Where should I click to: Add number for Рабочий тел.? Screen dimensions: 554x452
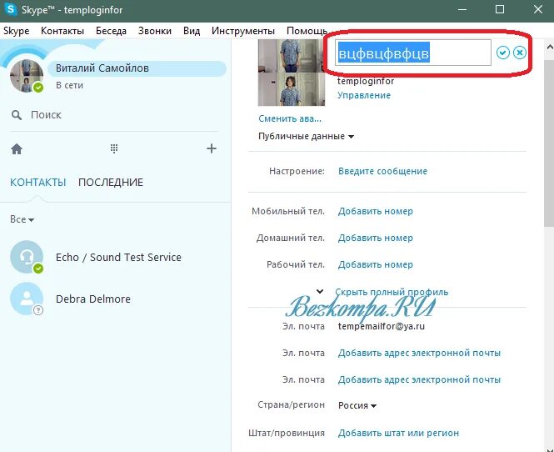[x=375, y=264]
